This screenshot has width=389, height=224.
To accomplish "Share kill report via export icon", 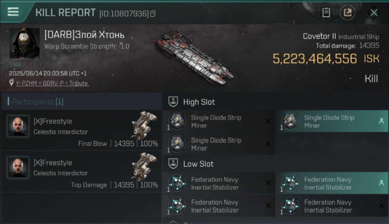I will pyautogui.click(x=347, y=13).
